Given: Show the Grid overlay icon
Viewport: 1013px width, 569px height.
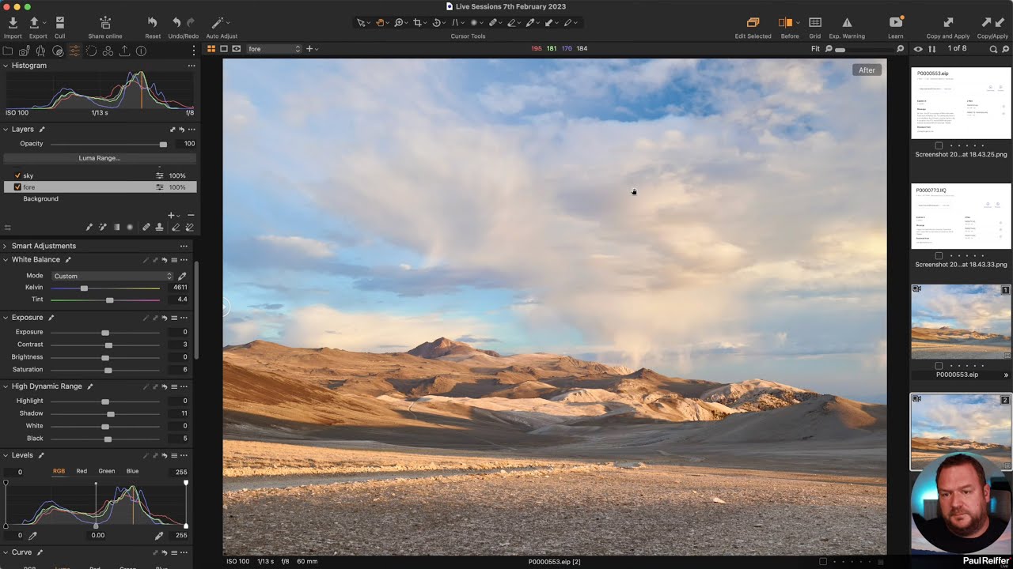Looking at the screenshot, I should [x=814, y=23].
